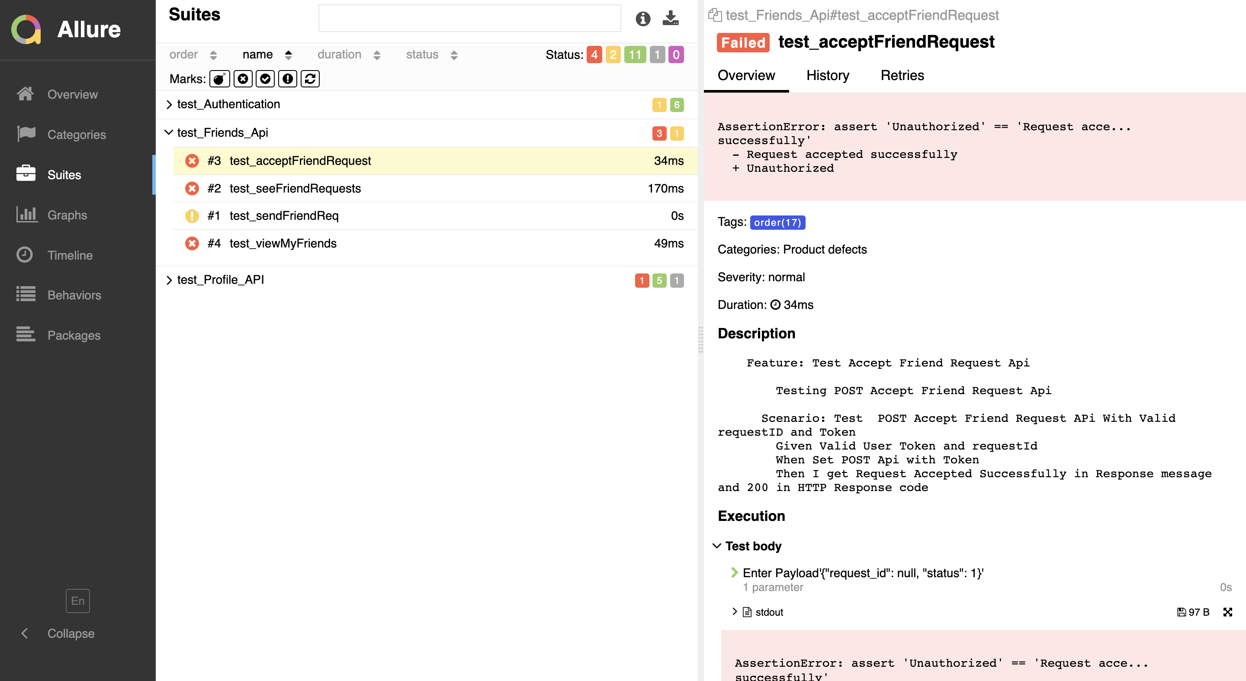Screen dimensions: 1246x681
Task: Sort suites by duration
Action: coord(349,55)
